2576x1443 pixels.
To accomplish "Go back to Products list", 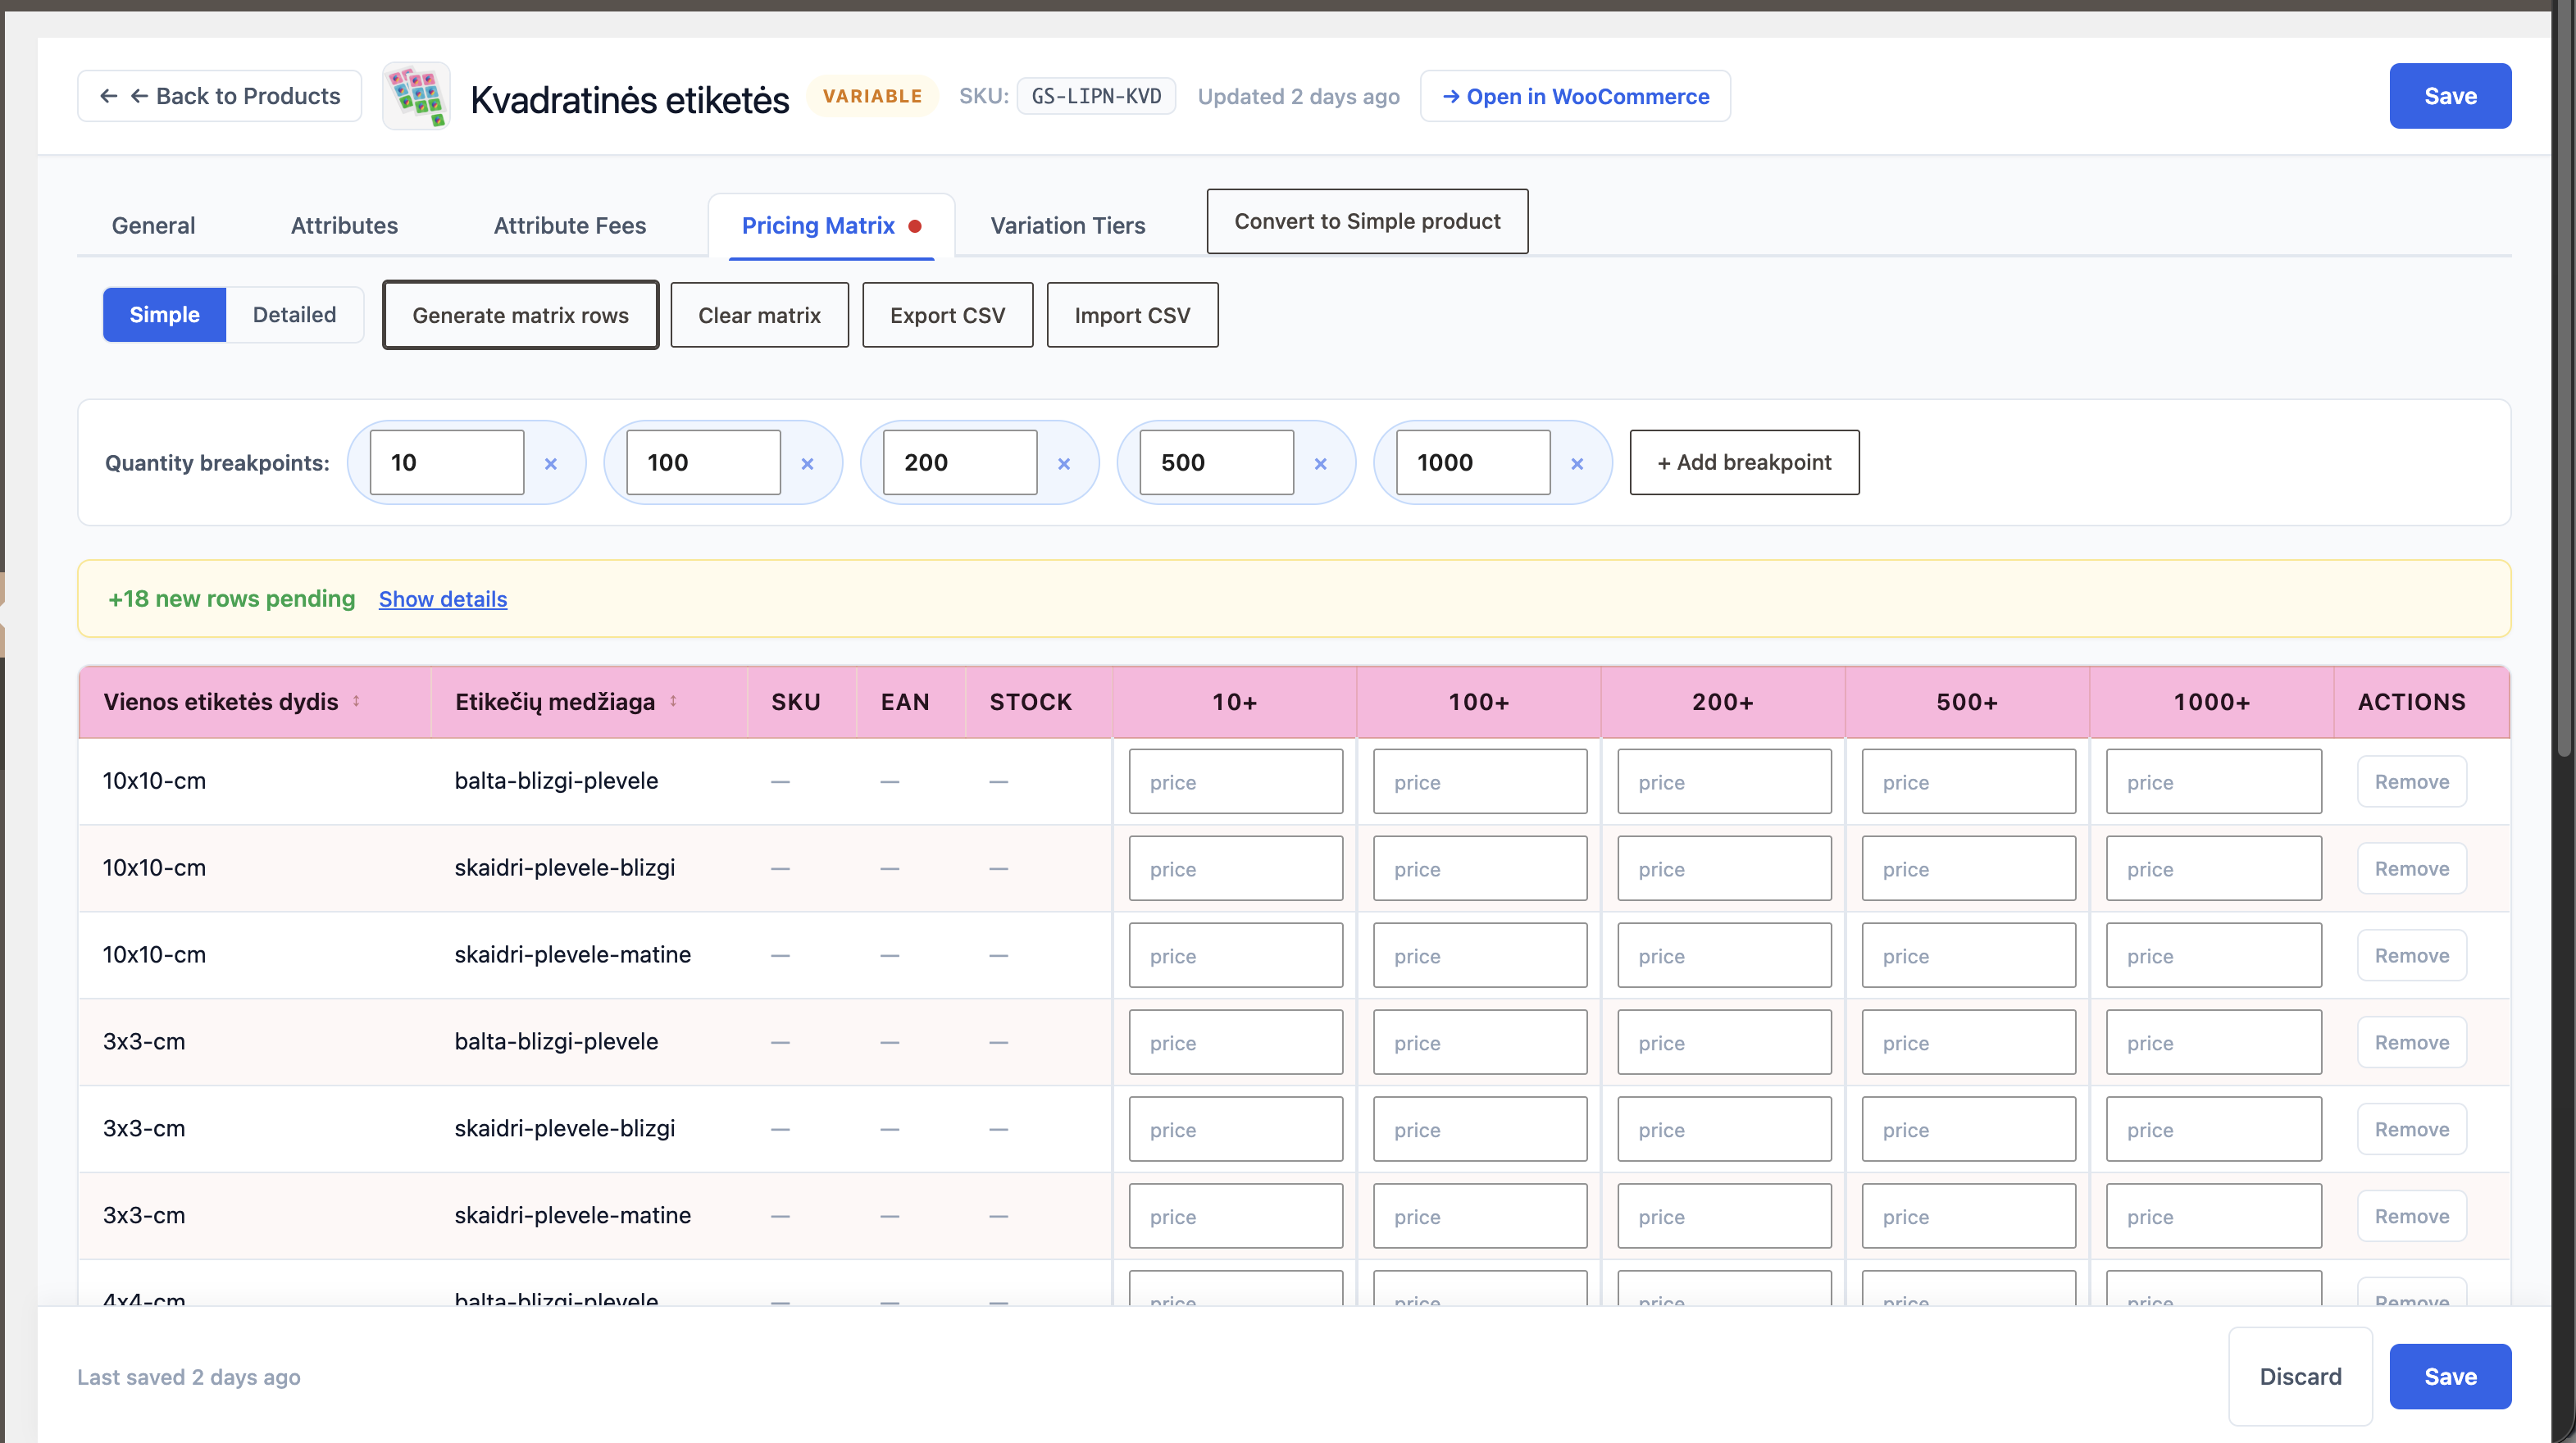I will click(x=220, y=96).
